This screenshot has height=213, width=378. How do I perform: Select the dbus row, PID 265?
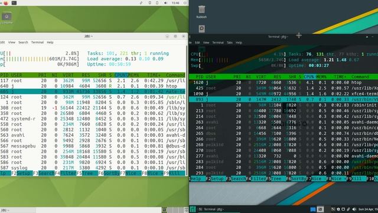pos(283,133)
